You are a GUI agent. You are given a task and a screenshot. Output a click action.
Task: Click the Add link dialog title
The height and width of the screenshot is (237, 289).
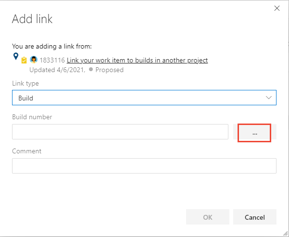pyautogui.click(x=32, y=20)
